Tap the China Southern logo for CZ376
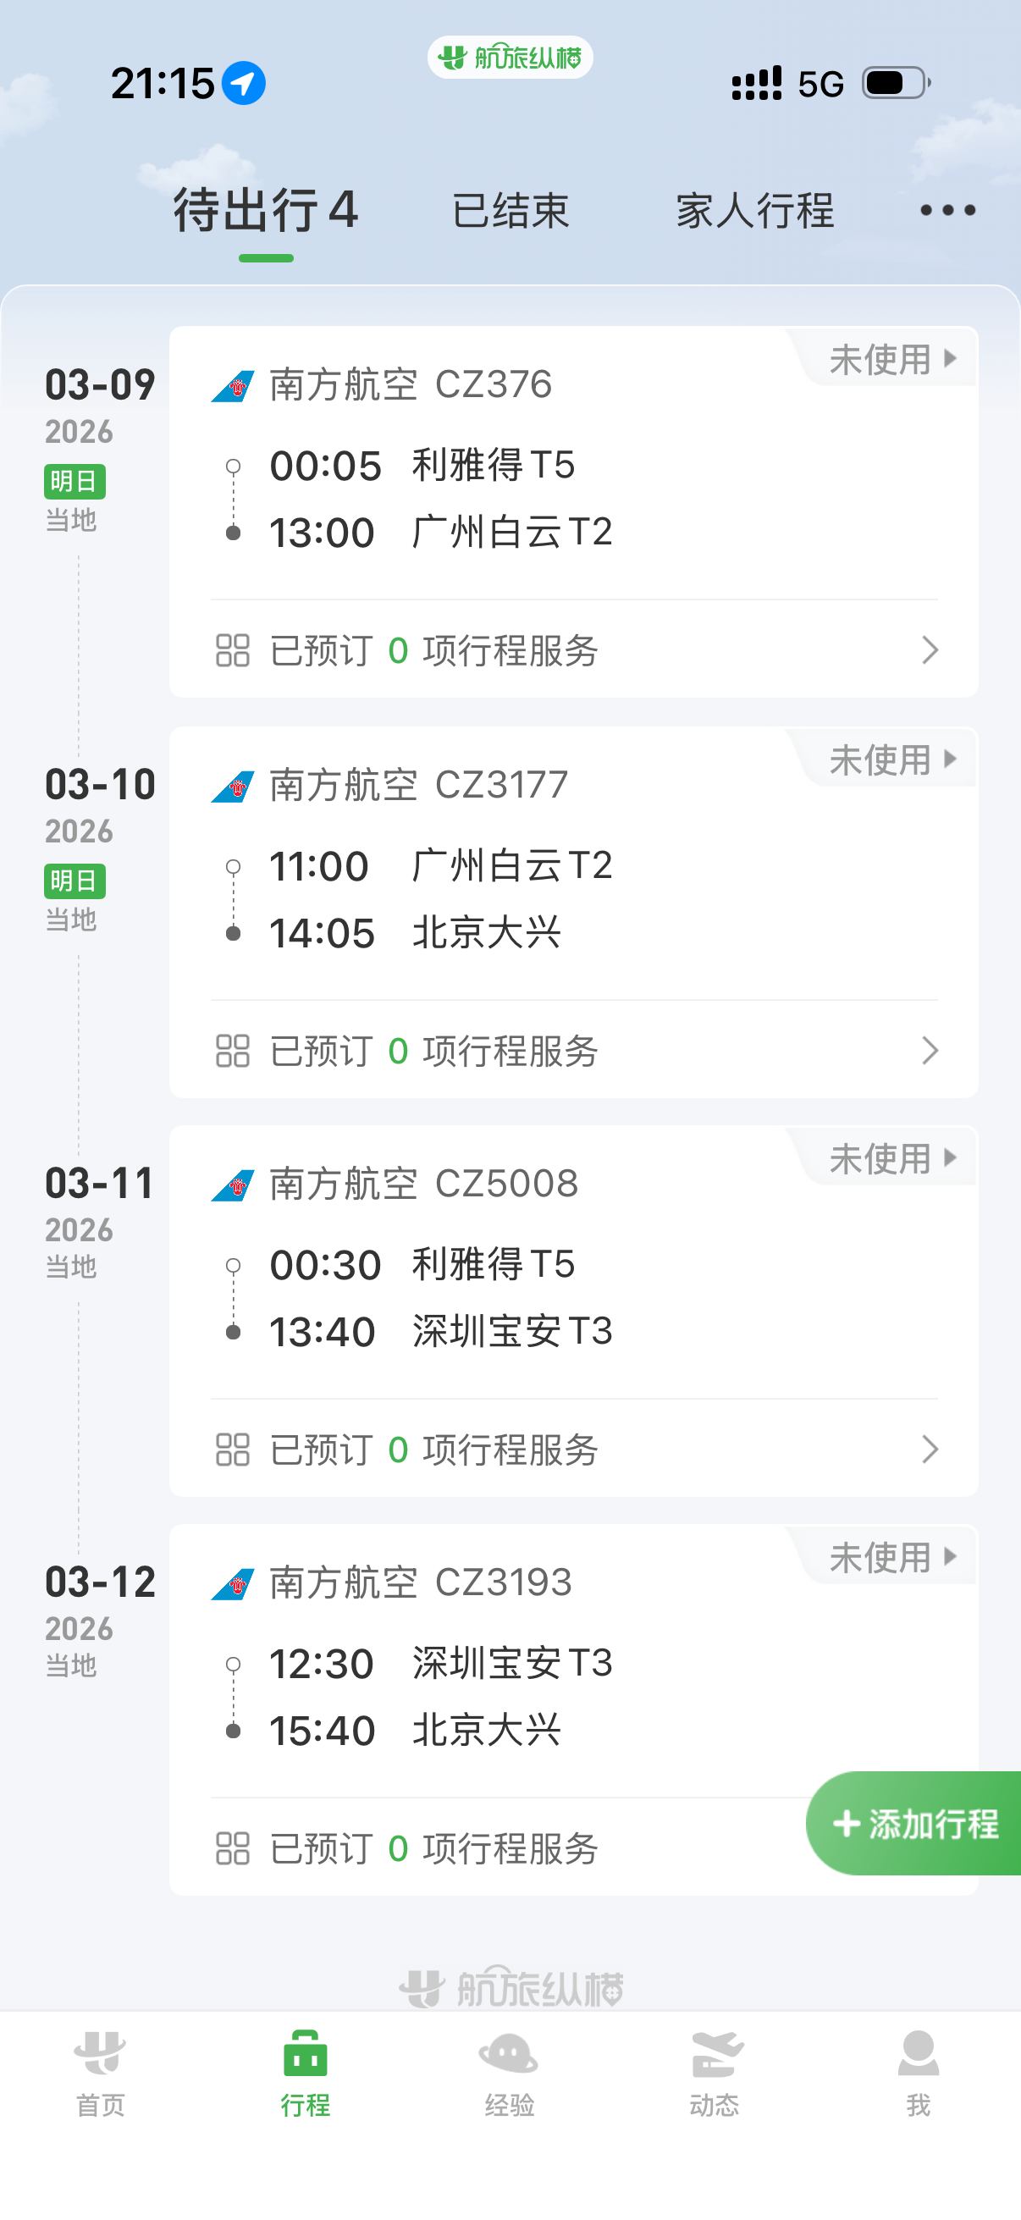 234,386
